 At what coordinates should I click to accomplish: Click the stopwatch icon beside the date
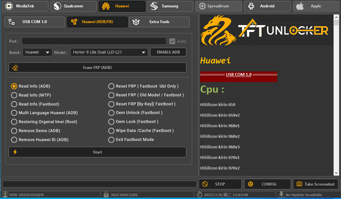coord(200,195)
